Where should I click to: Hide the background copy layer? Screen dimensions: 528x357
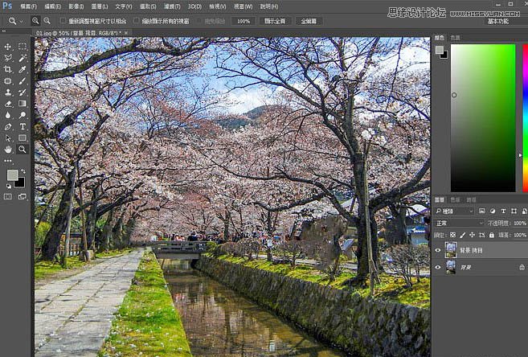(438, 250)
